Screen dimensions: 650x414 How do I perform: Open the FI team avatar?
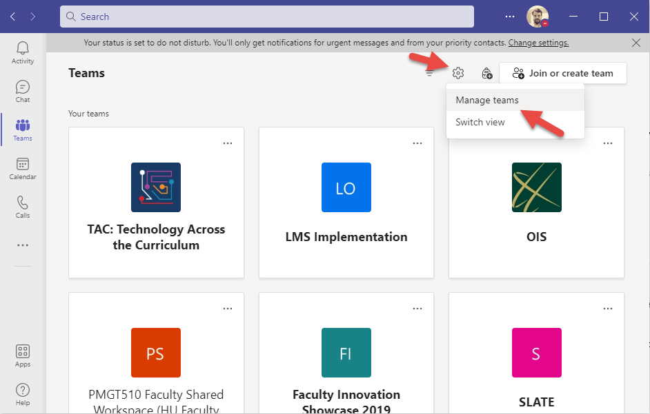tap(346, 353)
